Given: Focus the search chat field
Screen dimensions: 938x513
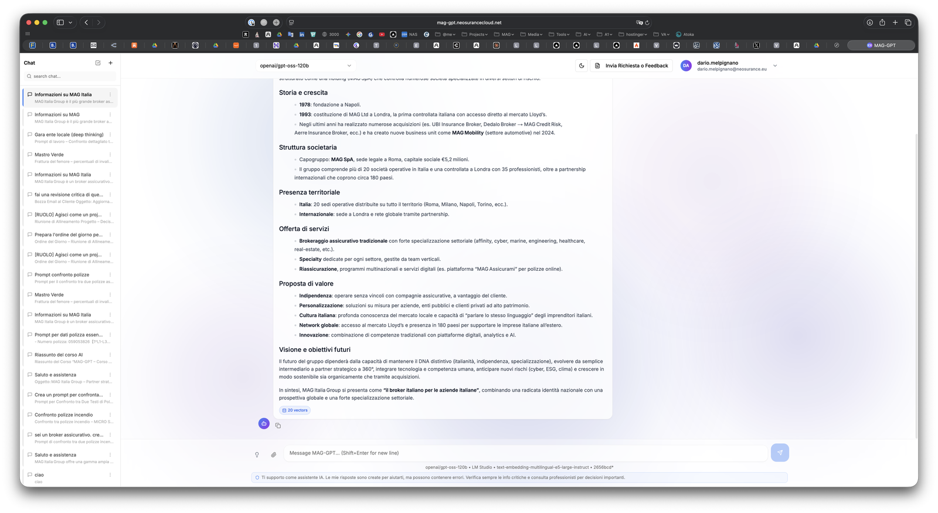Looking at the screenshot, I should pos(70,76).
